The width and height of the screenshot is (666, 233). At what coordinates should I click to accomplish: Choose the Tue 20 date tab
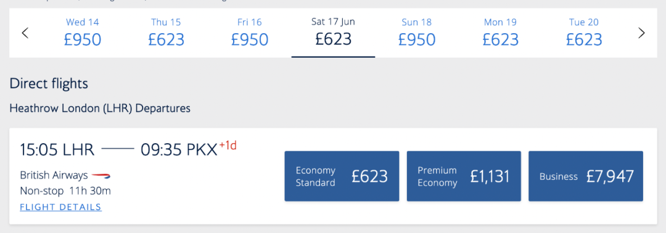click(x=584, y=33)
